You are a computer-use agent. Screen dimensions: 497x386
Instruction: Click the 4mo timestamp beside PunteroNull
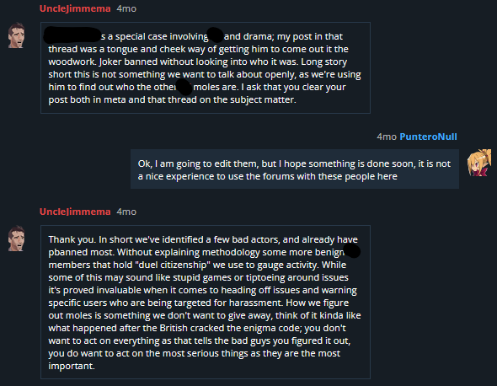[x=387, y=137]
